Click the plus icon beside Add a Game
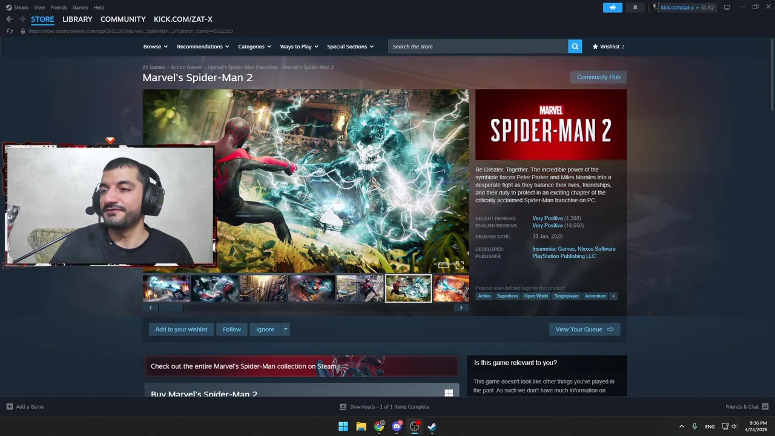The image size is (775, 436). click(x=9, y=407)
